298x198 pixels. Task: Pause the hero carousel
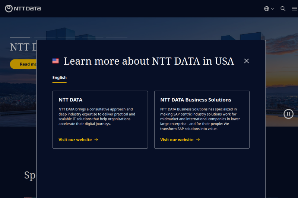[288, 114]
